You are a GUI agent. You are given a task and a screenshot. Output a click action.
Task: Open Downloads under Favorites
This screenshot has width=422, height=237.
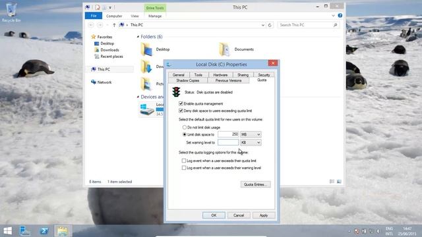tap(109, 50)
